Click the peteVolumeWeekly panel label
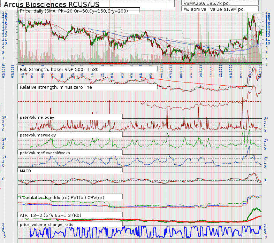The height and width of the screenshot is (243, 274). point(38,135)
